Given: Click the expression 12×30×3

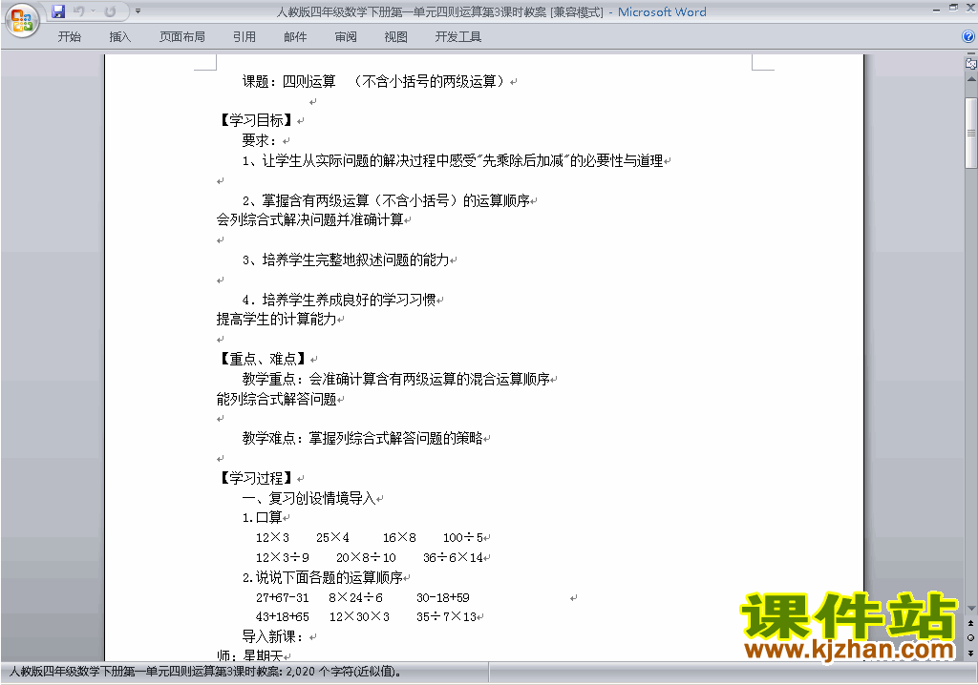Looking at the screenshot, I should [359, 617].
